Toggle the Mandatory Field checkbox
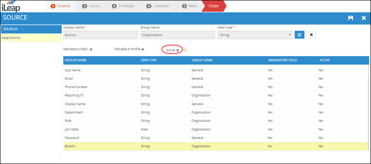This screenshot has width=371, height=164. click(91, 49)
